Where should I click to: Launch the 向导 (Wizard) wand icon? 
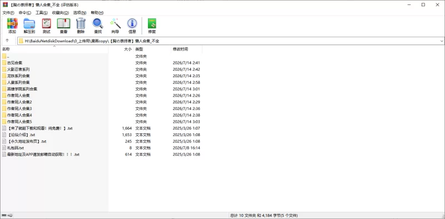coord(115,23)
